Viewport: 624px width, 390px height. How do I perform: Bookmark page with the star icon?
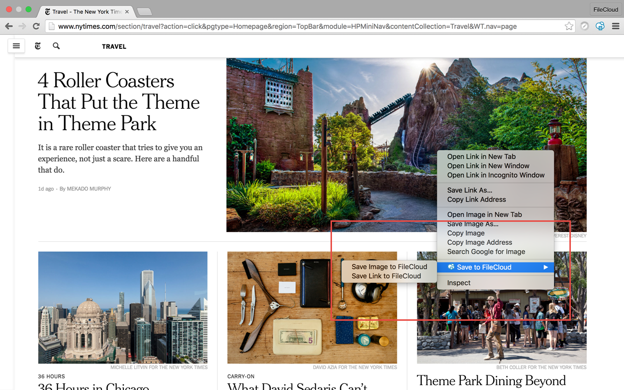tap(569, 26)
